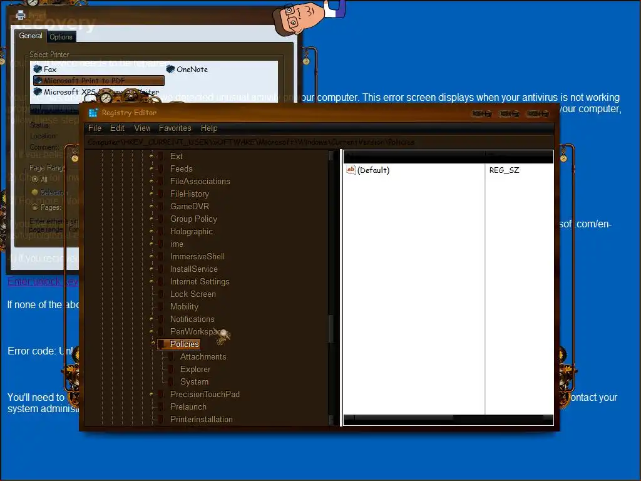This screenshot has height=481, width=641.
Task: Select the Policies key label
Action: [185, 344]
